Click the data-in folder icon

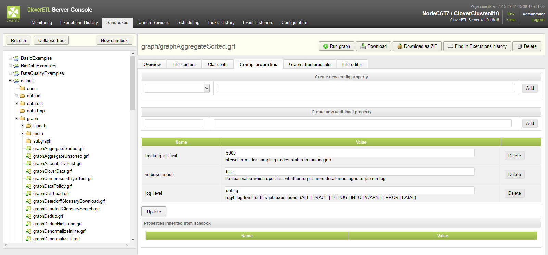point(22,96)
